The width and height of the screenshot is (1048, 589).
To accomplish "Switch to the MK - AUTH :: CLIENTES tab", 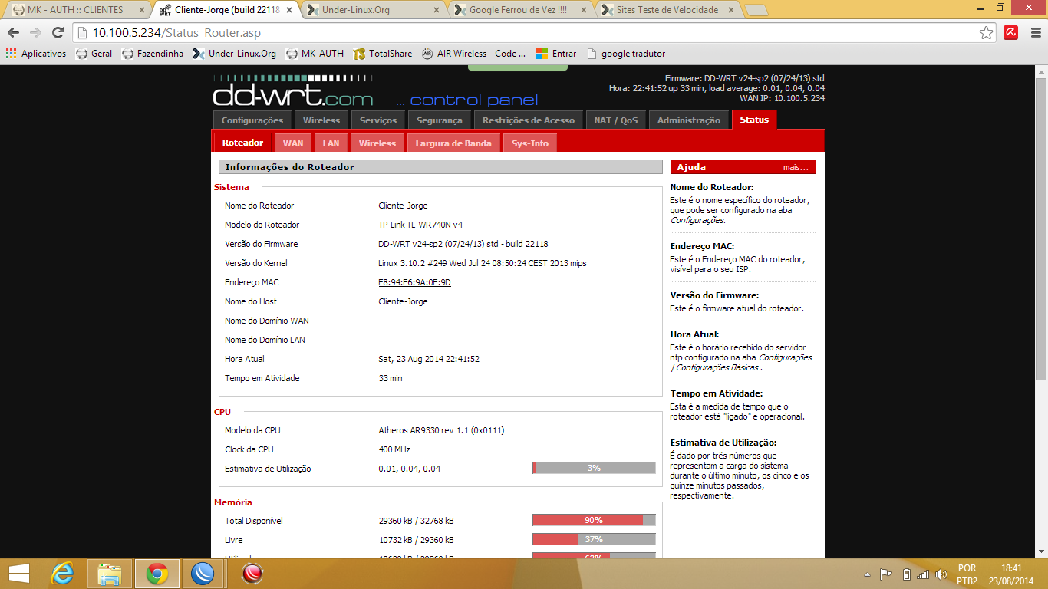I will 75,10.
